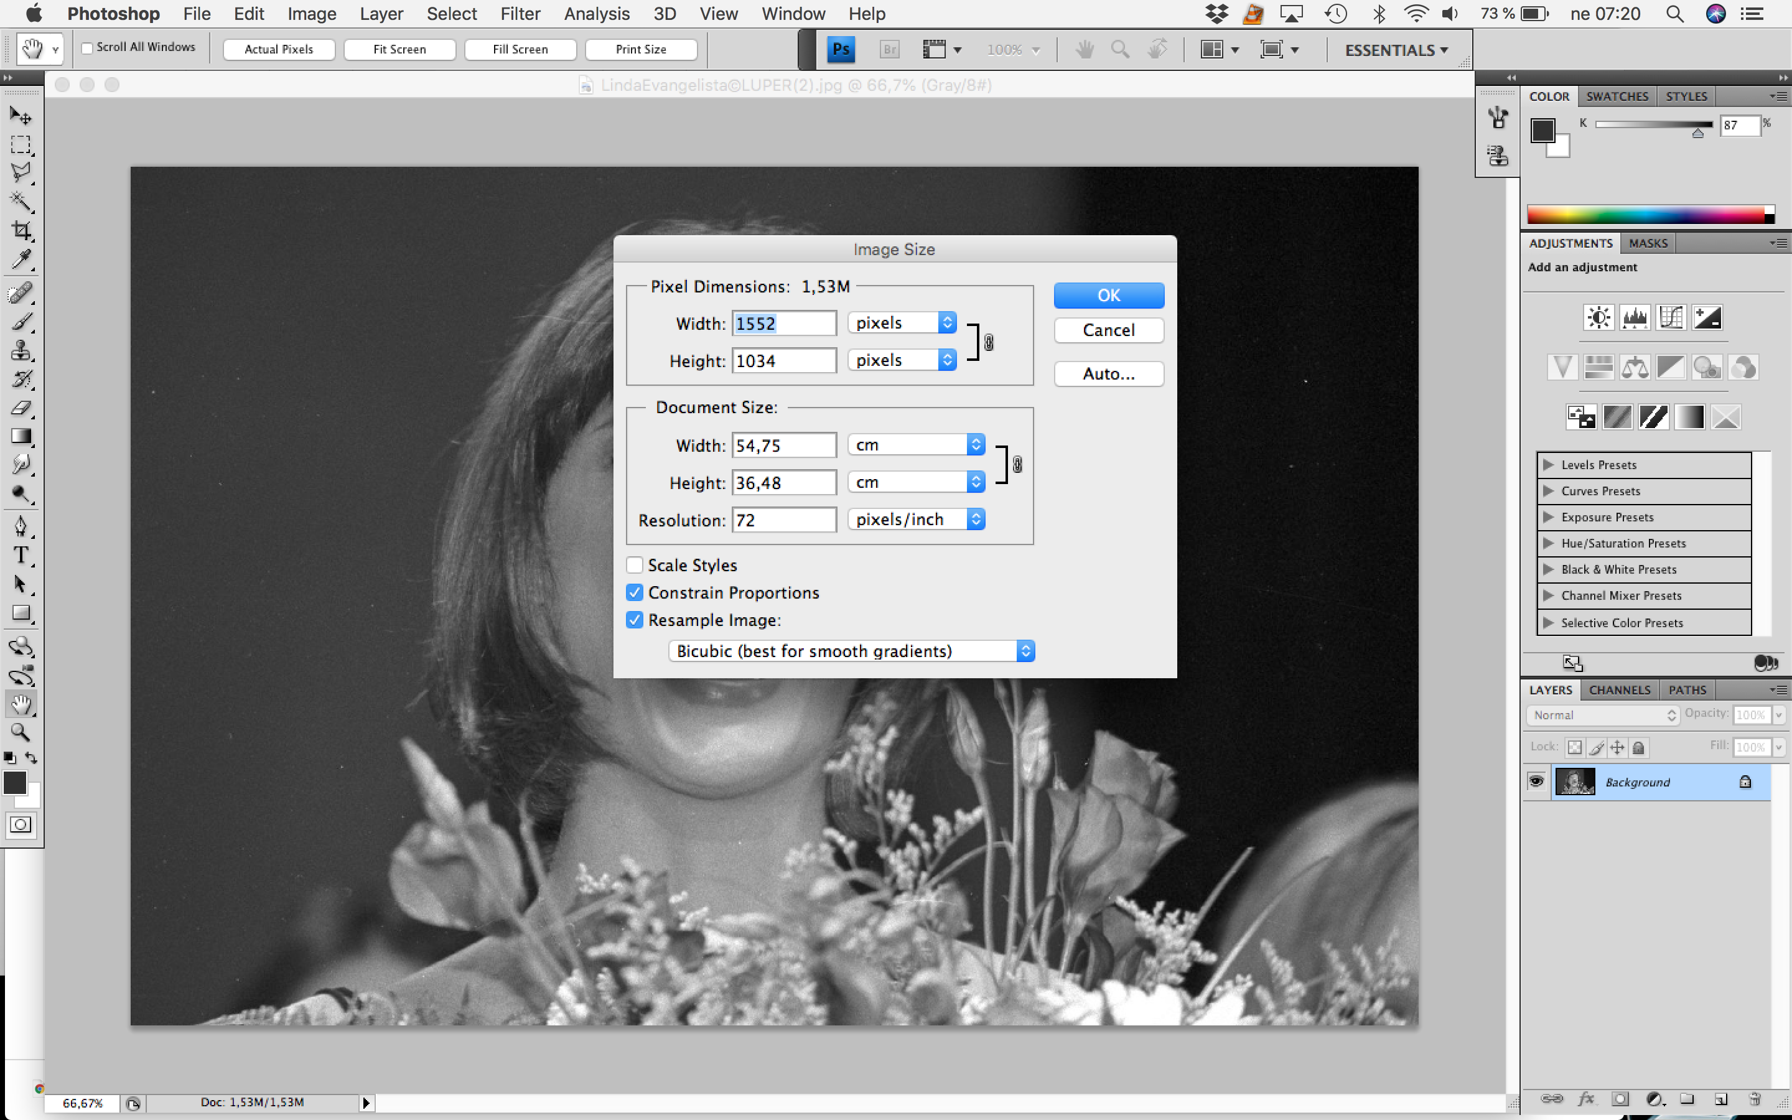1792x1120 pixels.
Task: Enable the Scale Styles checkbox
Action: pyautogui.click(x=635, y=565)
